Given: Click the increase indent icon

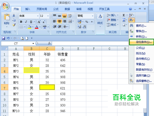Looking at the screenshot, I should 59,27.
